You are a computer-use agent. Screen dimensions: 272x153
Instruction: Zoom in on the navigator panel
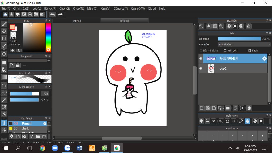click(x=209, y=26)
